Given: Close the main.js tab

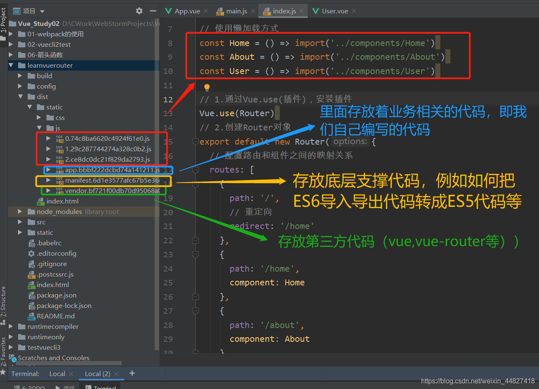Looking at the screenshot, I should 253,11.
